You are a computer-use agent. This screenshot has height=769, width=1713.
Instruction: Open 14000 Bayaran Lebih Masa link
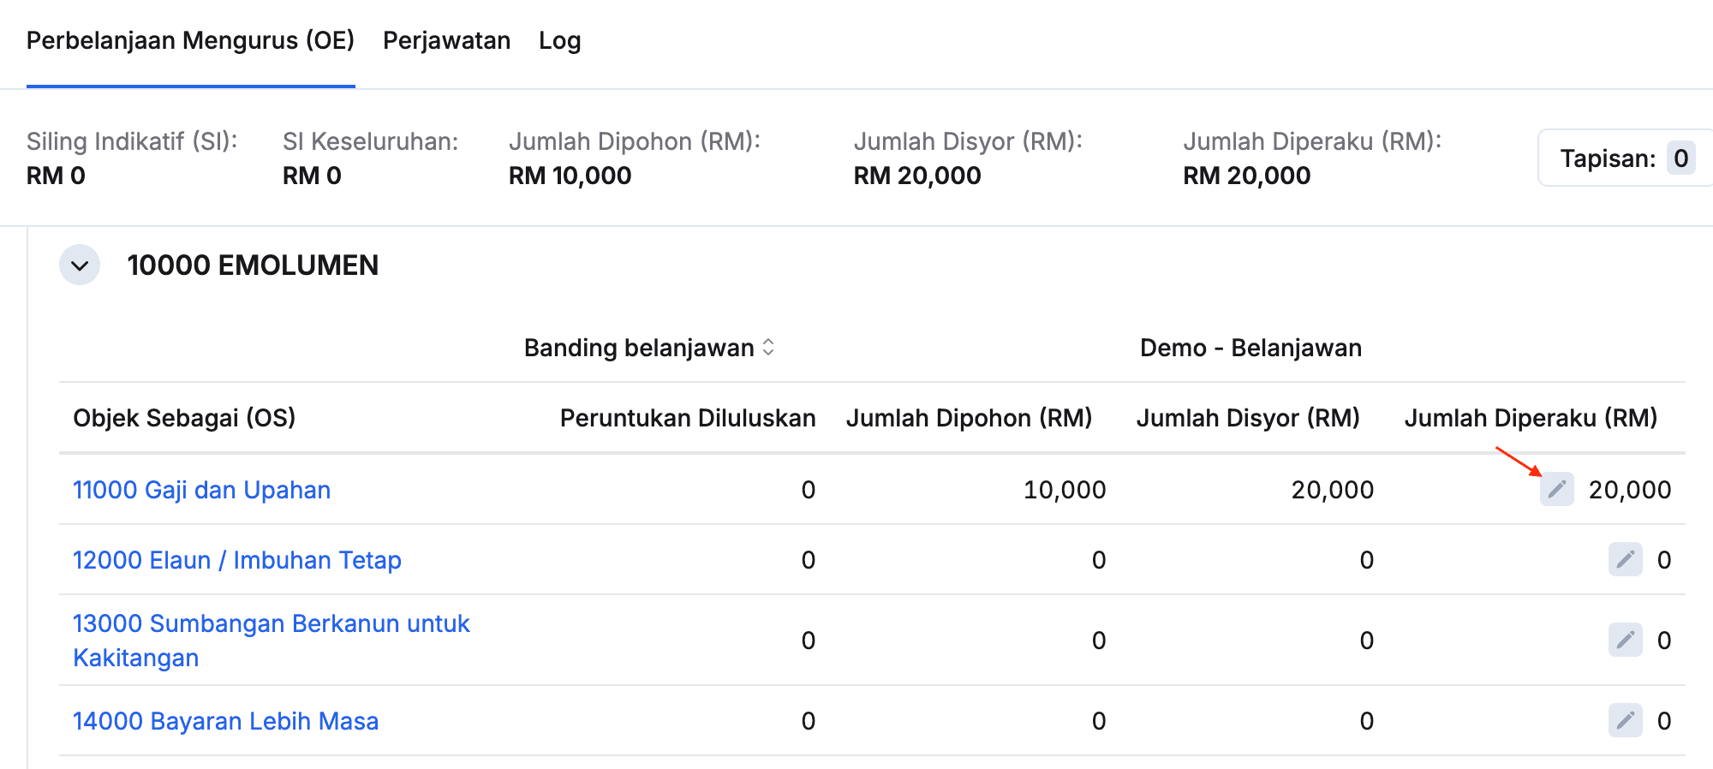(225, 721)
